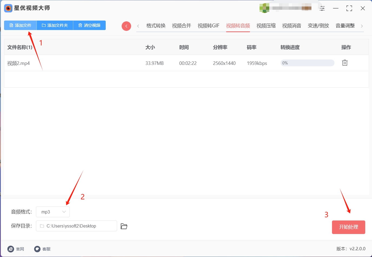Switch to the 格式转换 tab
Screen dimensions: 372x257
(156, 26)
